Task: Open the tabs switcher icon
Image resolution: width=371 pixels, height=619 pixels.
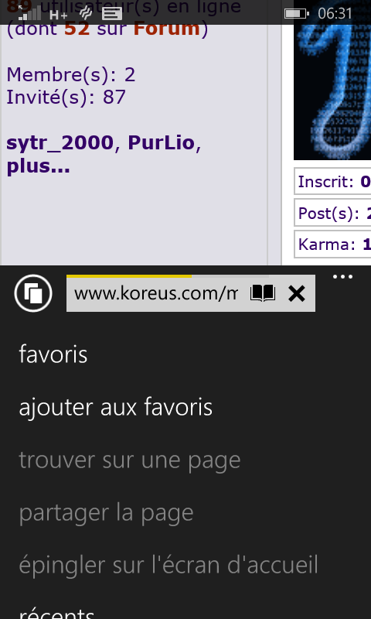Action: pos(33,293)
